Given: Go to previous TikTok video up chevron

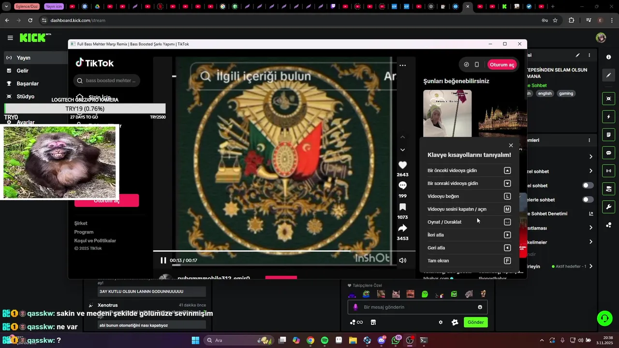Looking at the screenshot, I should pyautogui.click(x=402, y=137).
